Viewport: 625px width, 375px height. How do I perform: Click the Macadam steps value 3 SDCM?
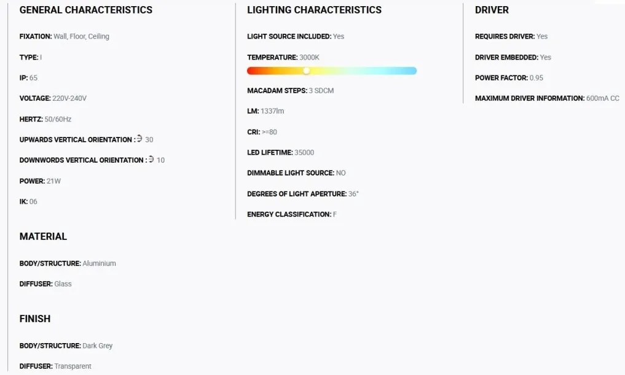321,91
